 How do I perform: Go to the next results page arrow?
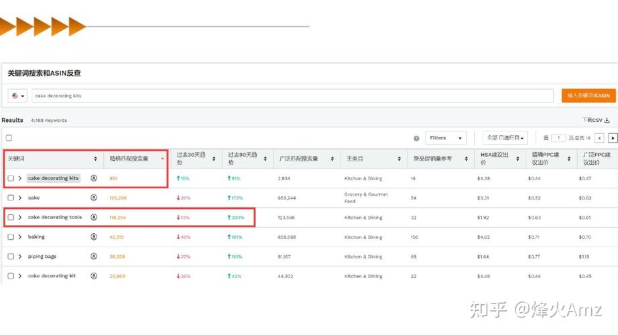pyautogui.click(x=613, y=138)
